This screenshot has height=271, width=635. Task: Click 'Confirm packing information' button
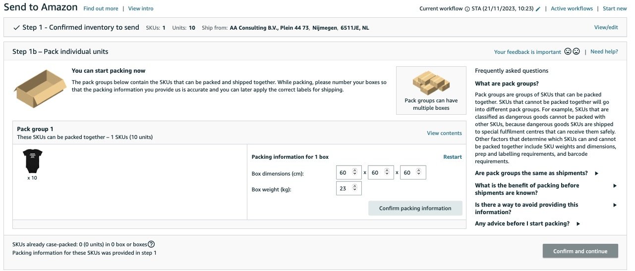(415, 208)
